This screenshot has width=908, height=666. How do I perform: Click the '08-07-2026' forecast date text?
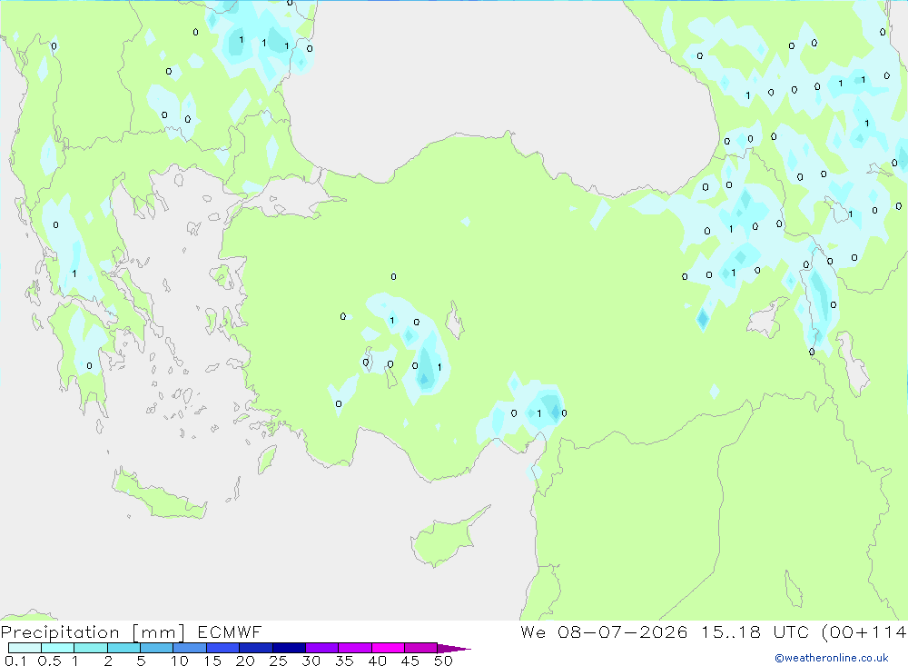point(623,631)
